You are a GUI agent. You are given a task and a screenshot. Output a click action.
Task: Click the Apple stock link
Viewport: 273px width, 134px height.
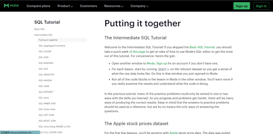pos(174,133)
